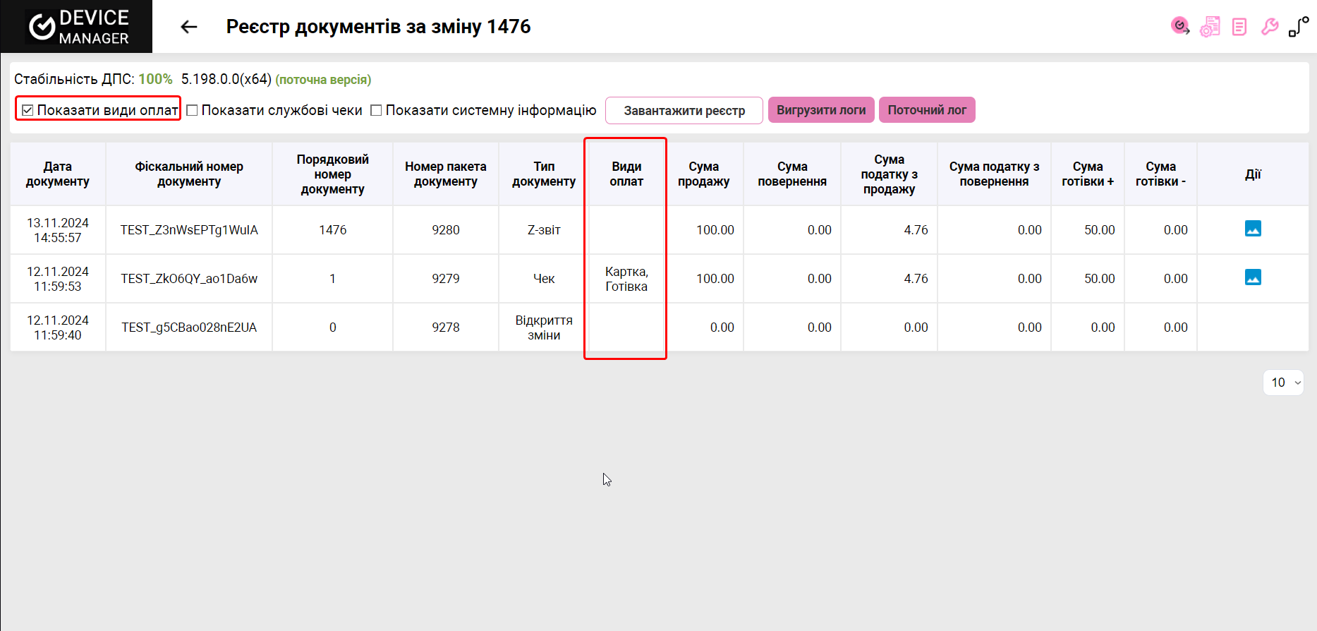Open the document with gear settings icon
Screen dimensions: 1317x631
point(1210,27)
